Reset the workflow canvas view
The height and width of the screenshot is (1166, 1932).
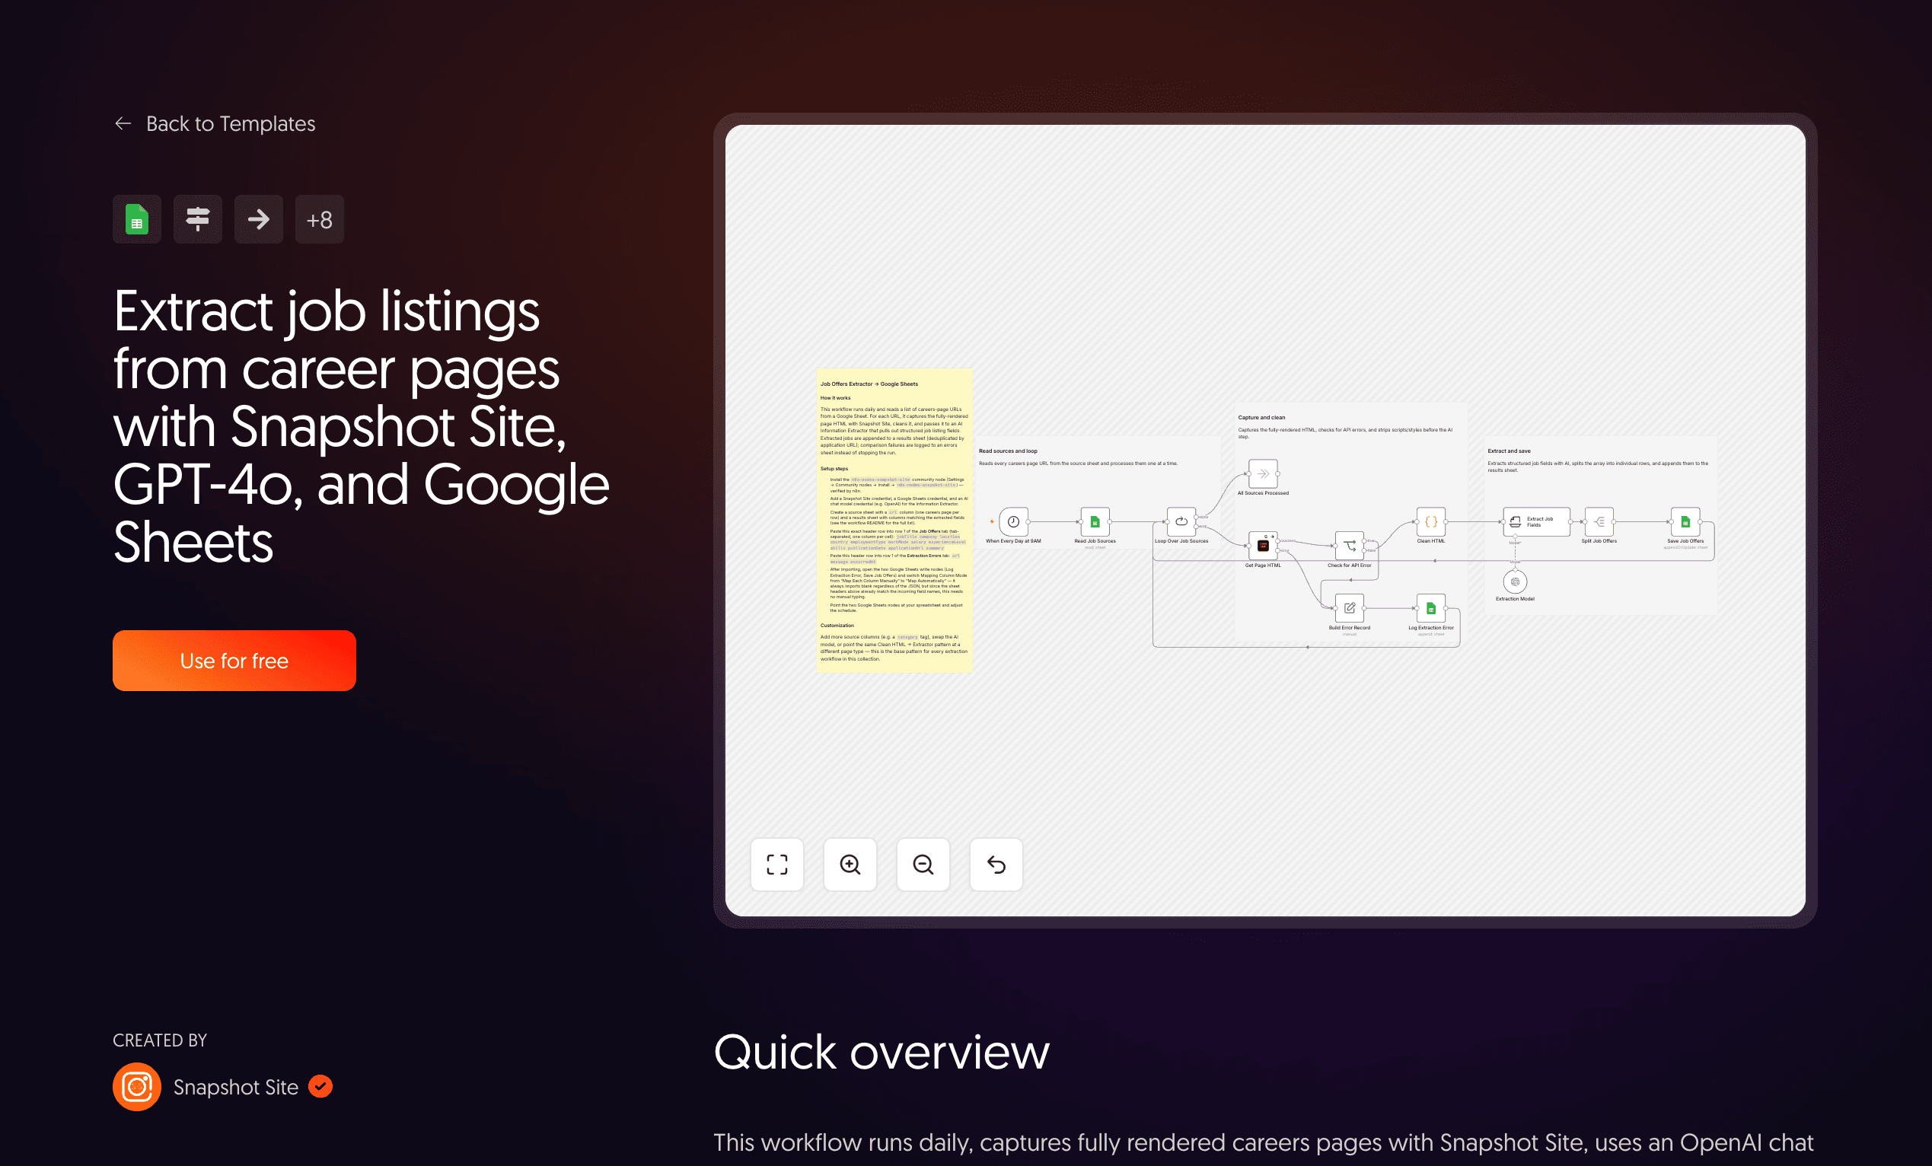996,864
